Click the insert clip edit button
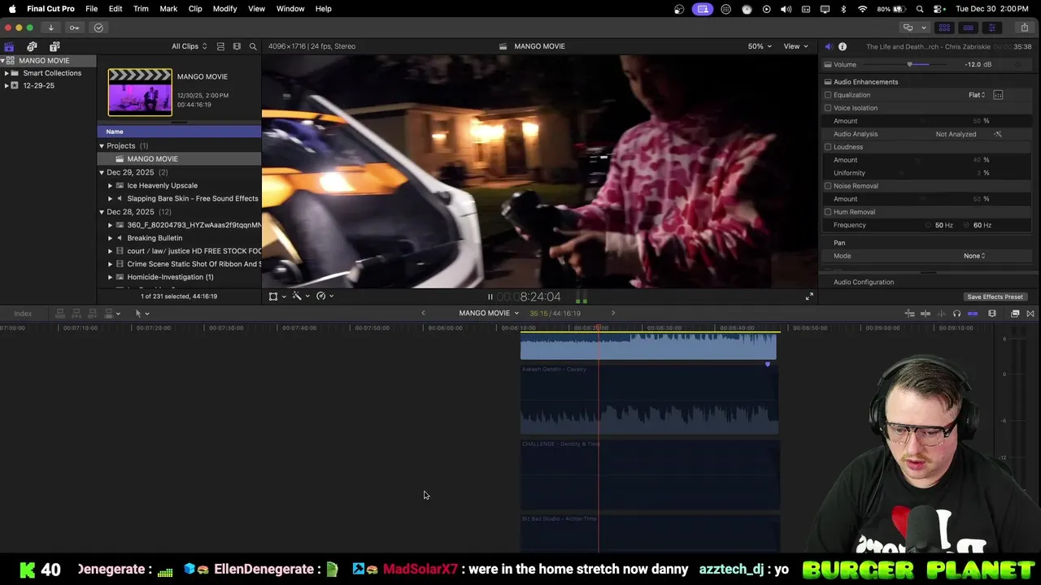This screenshot has width=1041, height=585. (x=76, y=314)
